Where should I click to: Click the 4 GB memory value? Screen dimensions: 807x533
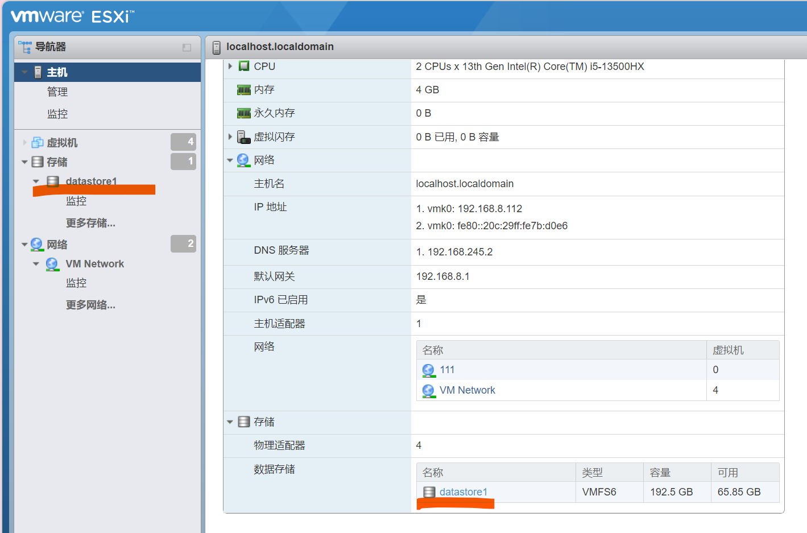pos(428,90)
